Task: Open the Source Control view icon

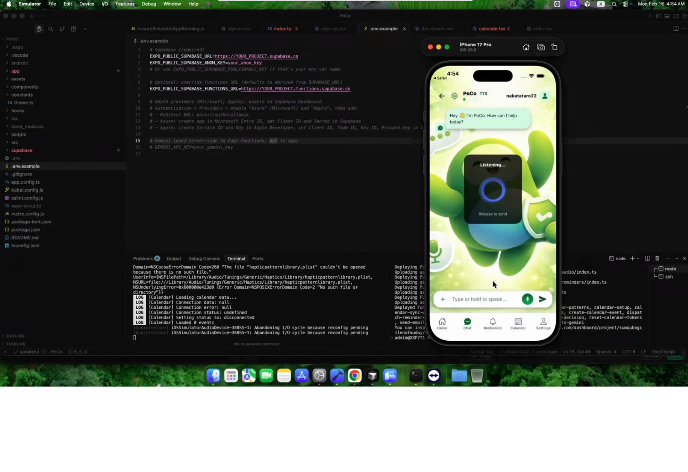Action: tap(62, 29)
